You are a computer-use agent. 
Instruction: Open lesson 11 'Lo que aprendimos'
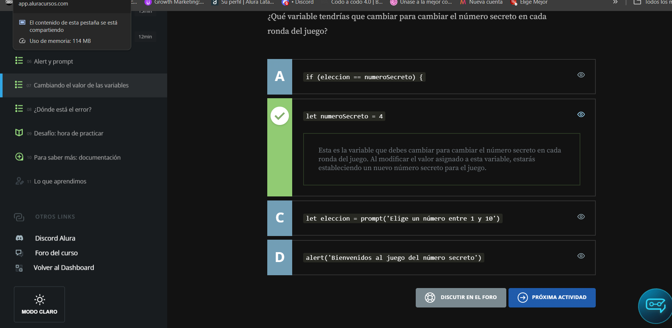pos(84,181)
